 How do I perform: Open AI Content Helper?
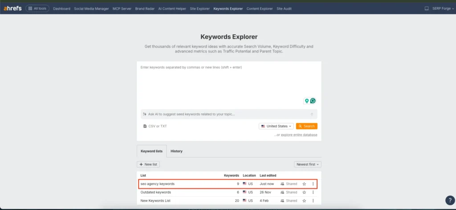pos(172,9)
